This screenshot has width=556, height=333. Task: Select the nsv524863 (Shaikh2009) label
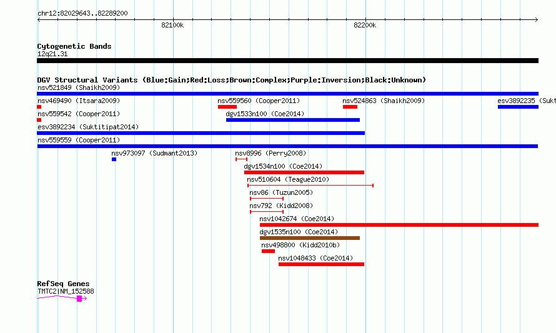pos(384,101)
